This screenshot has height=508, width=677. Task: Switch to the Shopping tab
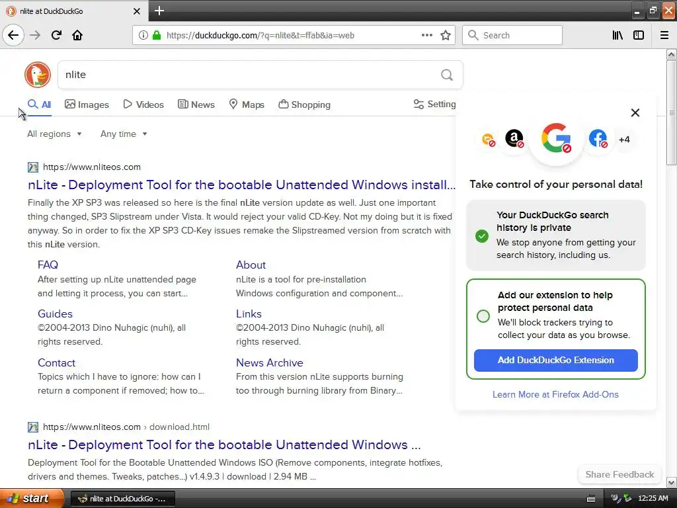304,105
